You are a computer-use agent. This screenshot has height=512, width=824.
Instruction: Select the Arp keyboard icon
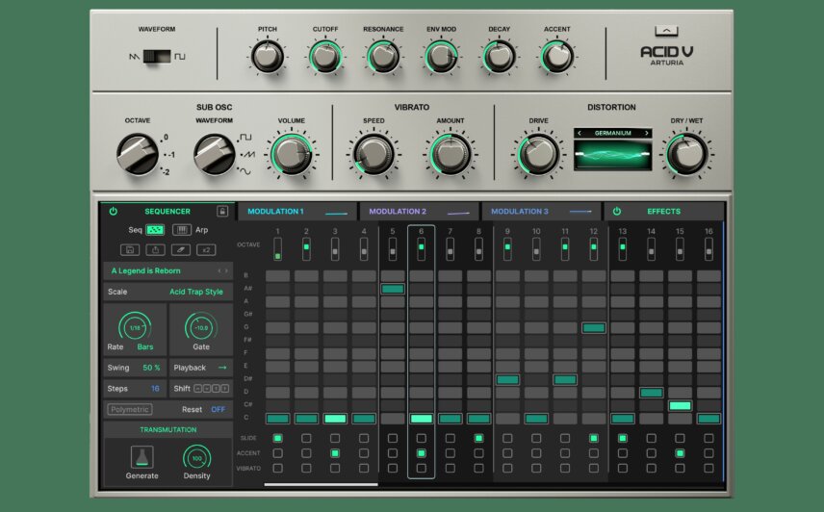[182, 230]
